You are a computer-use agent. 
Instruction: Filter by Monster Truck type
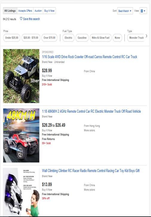136,38
